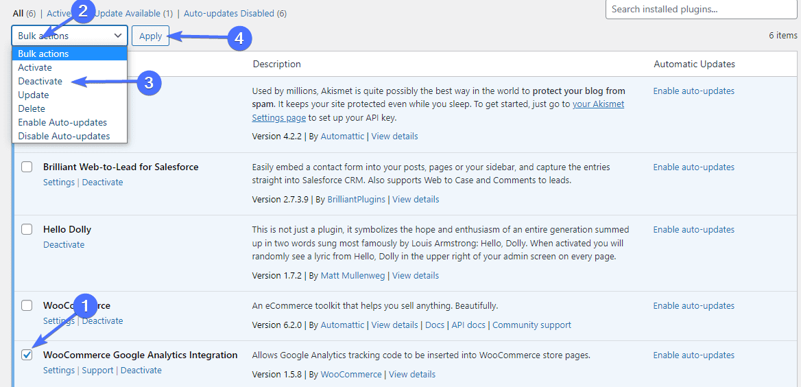Screen dimensions: 801x387
Task: Open the WooCommerce author link for Analytics Integration
Action: 351,374
